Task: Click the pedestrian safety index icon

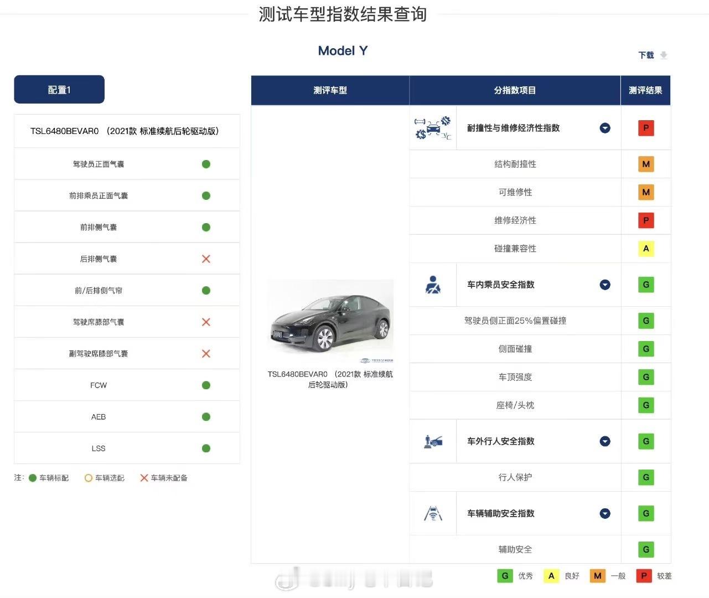Action: pos(433,441)
